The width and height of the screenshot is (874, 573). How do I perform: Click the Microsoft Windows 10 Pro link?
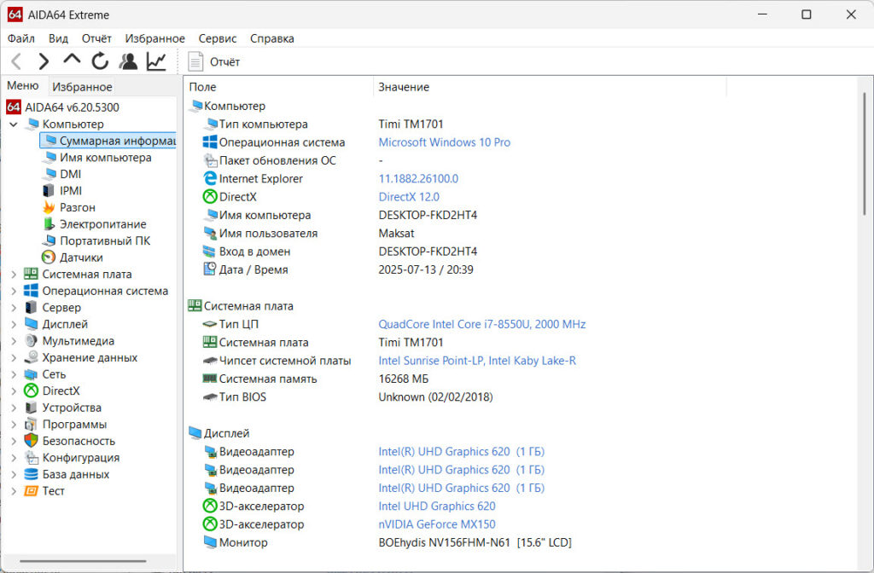444,142
